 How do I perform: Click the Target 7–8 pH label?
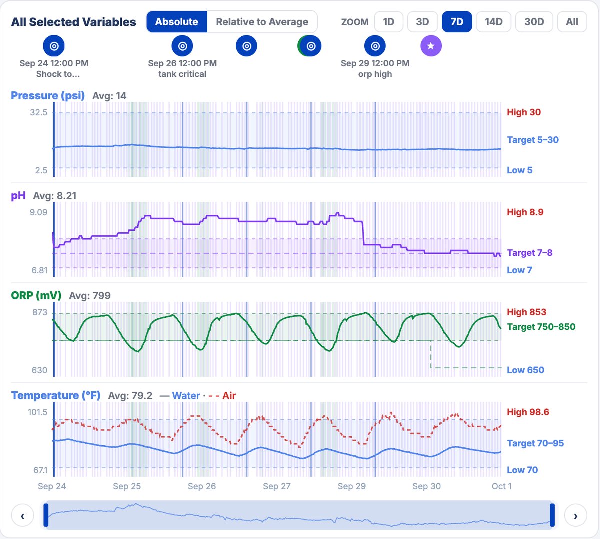point(530,253)
